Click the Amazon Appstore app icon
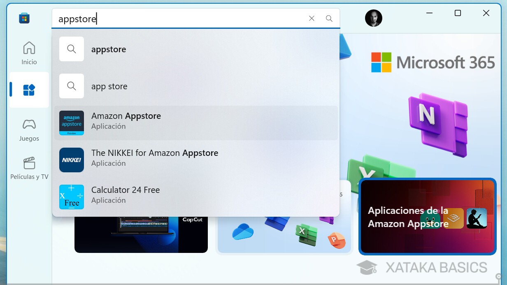 (72, 123)
